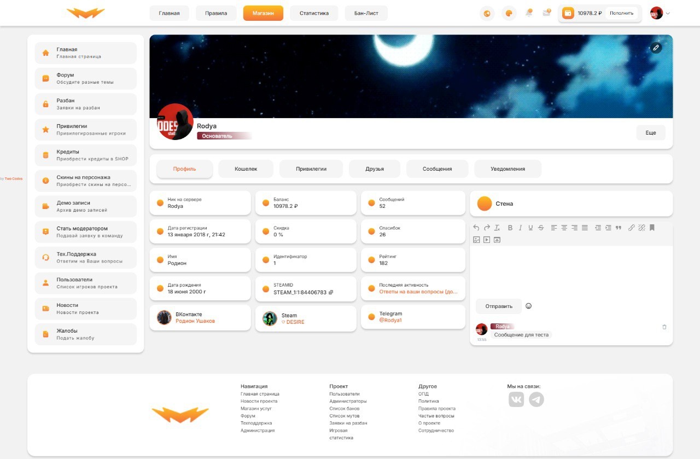The height and width of the screenshot is (459, 700).
Task: Click the Пополнить balance button
Action: pos(621,13)
